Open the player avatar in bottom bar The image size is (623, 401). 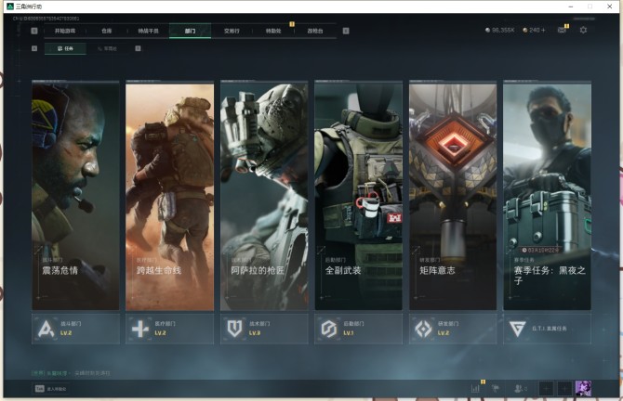583,388
